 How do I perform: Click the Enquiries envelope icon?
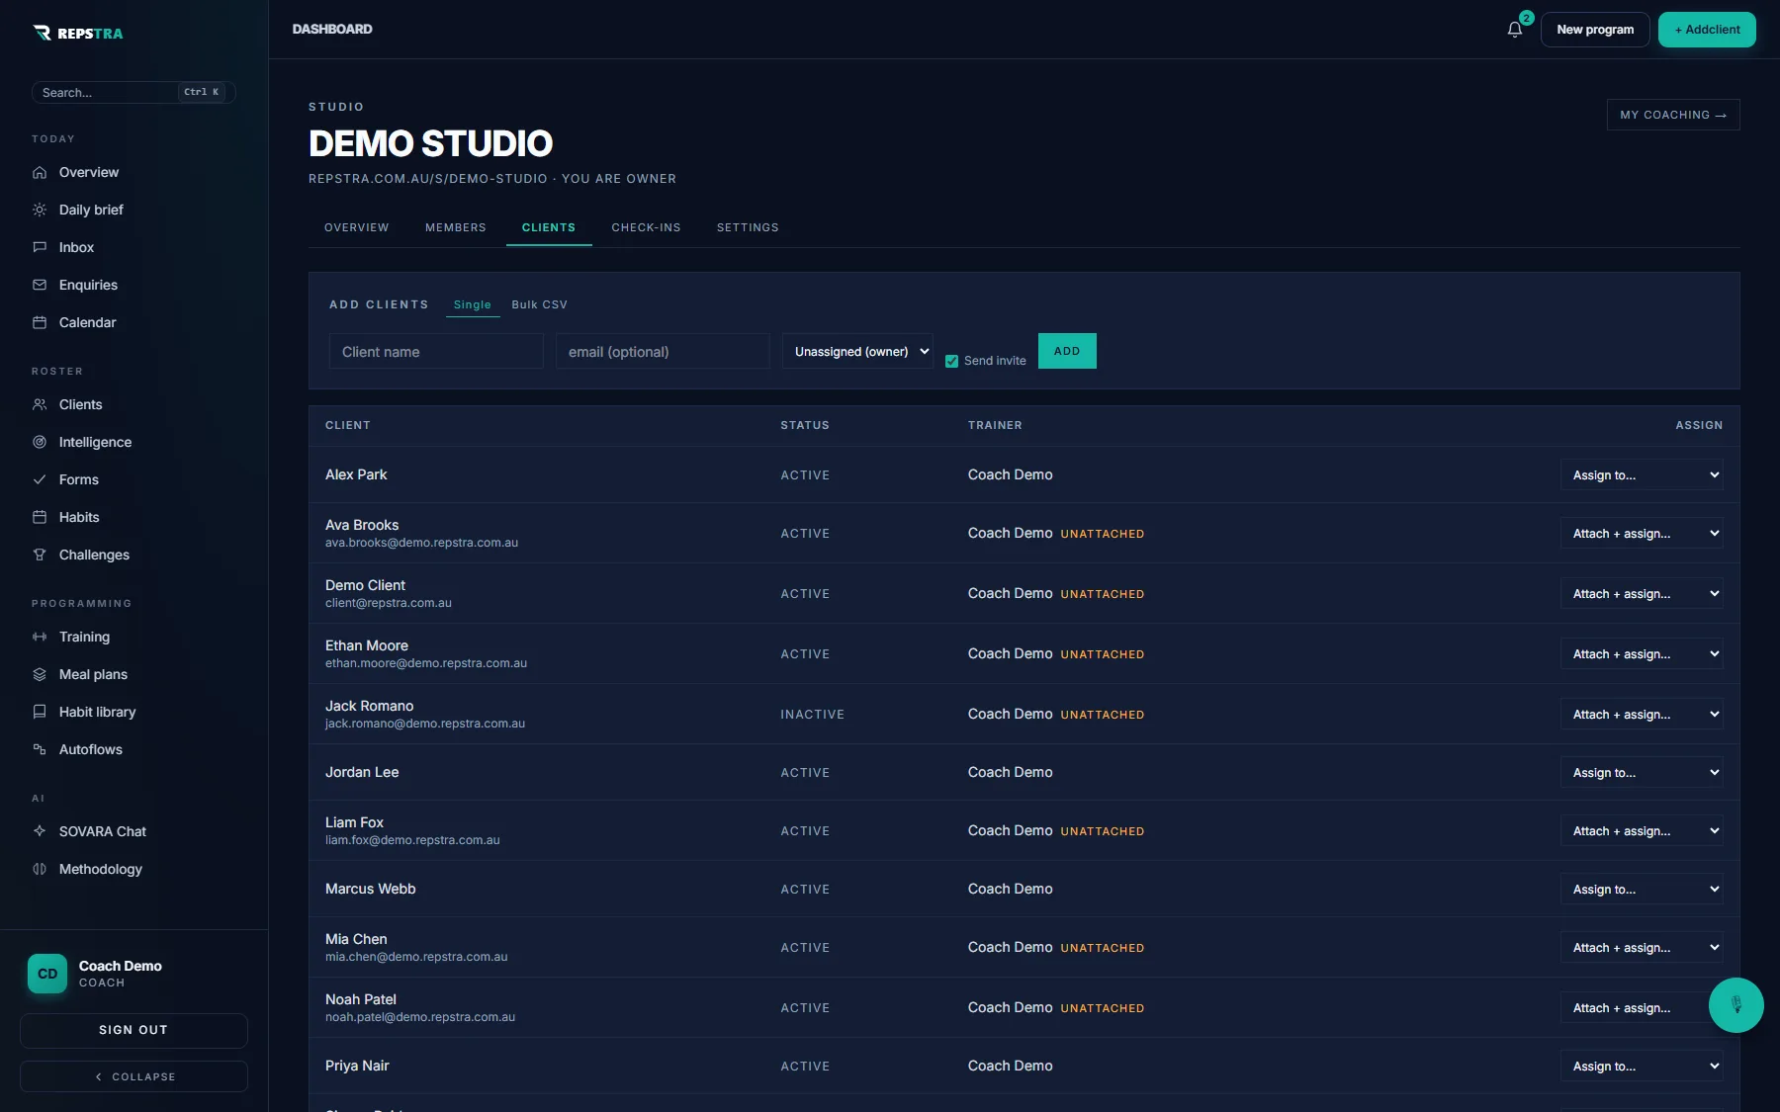click(40, 285)
